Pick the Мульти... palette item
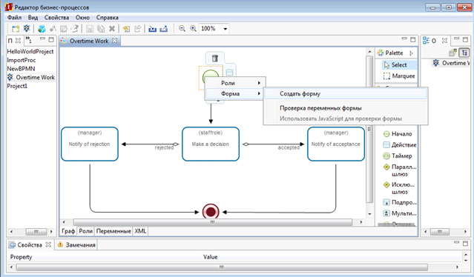 coord(400,213)
